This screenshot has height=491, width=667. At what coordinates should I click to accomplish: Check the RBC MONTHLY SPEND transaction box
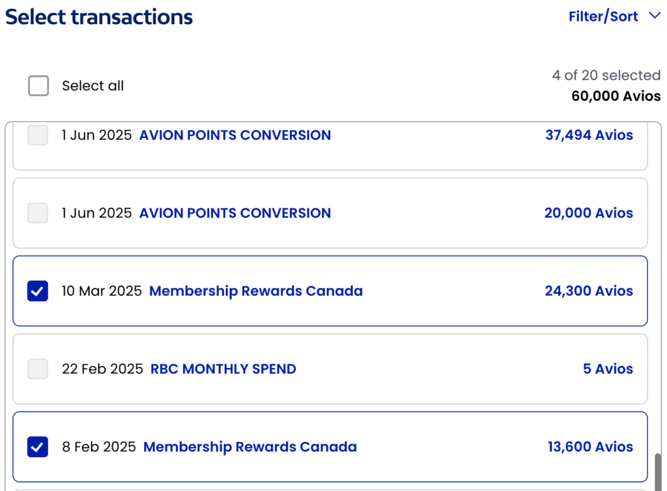coord(38,369)
